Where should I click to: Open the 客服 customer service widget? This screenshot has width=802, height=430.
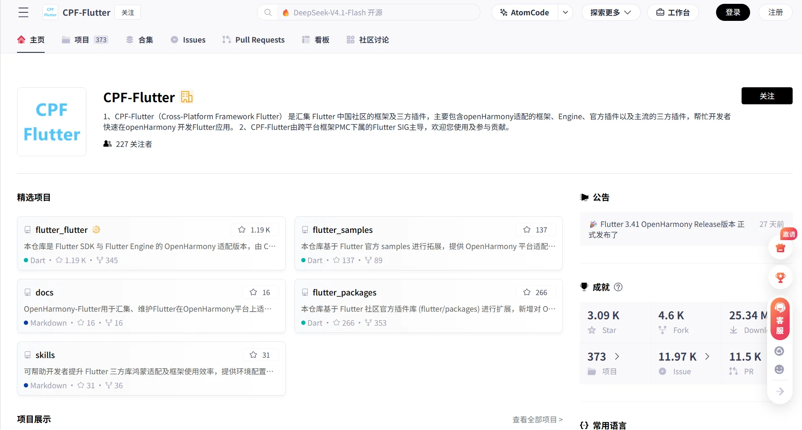tap(780, 318)
